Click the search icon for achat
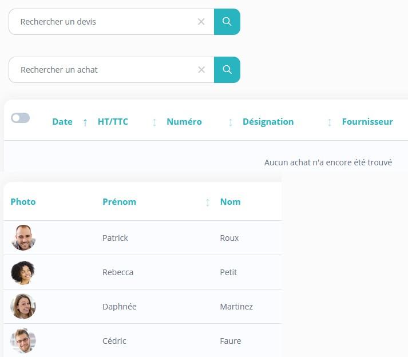This screenshot has width=408, height=357. [x=227, y=70]
